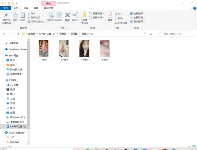Image resolution: width=197 pixels, height=150 pixels.
Task: Select all items with 全部选择
Action: point(136,13)
